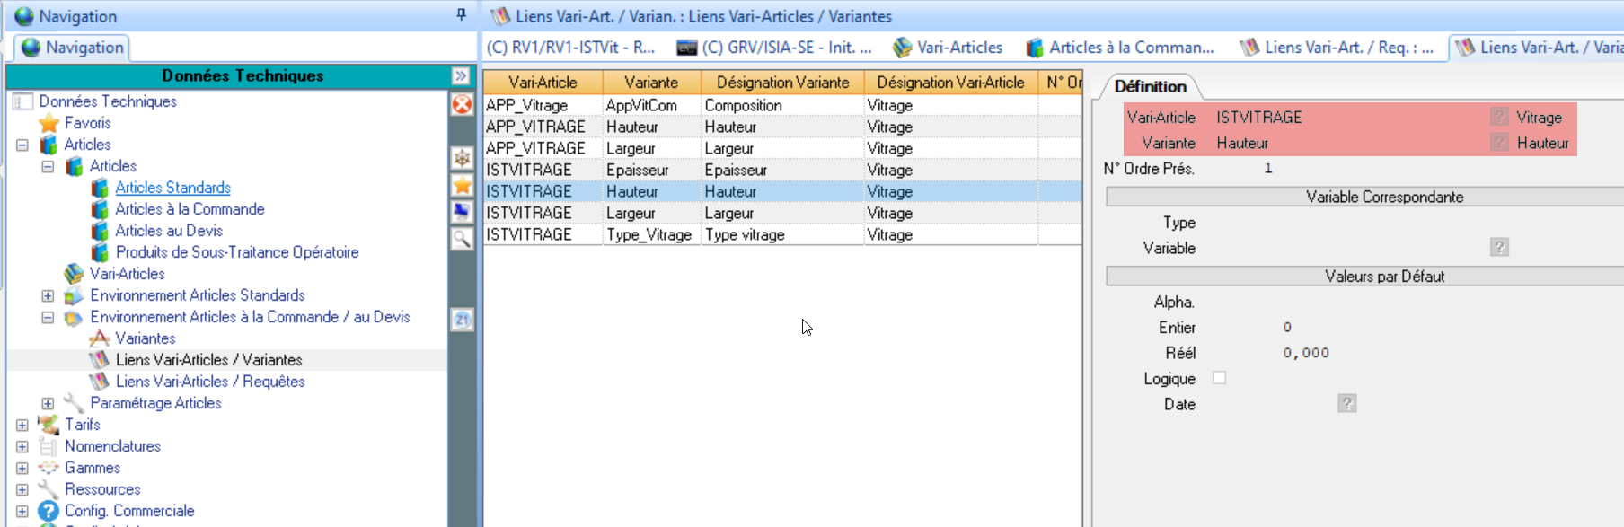Pin the Navigation panel with pushpin icon
Image resolution: width=1624 pixels, height=527 pixels.
461,14
